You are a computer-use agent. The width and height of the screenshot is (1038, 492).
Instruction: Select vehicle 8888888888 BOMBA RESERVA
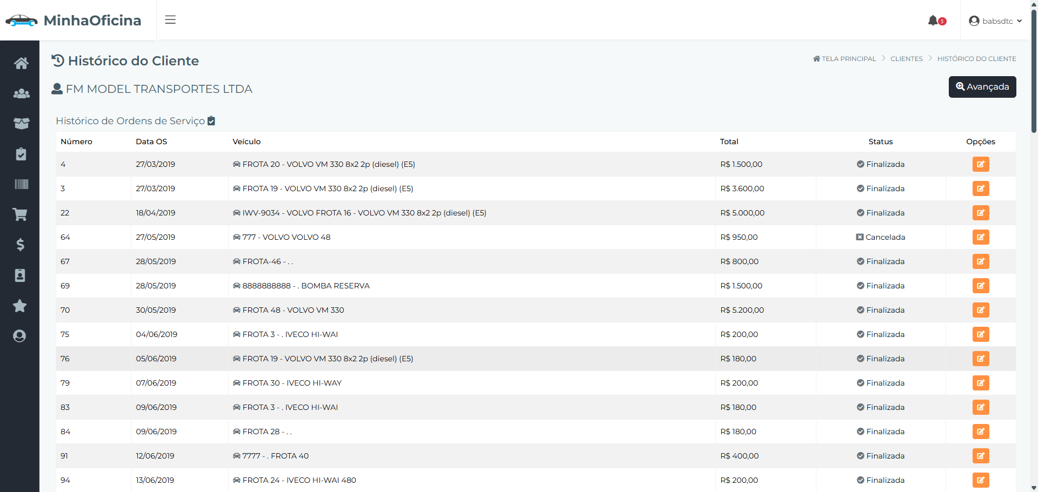coord(301,286)
